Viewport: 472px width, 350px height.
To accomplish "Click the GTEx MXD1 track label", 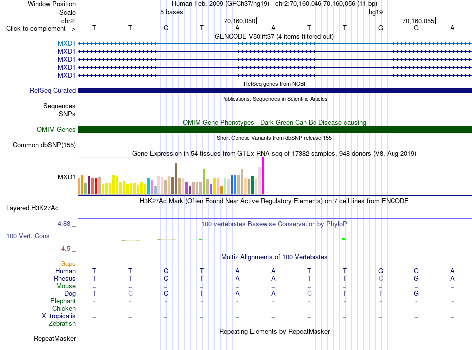I will (66, 177).
